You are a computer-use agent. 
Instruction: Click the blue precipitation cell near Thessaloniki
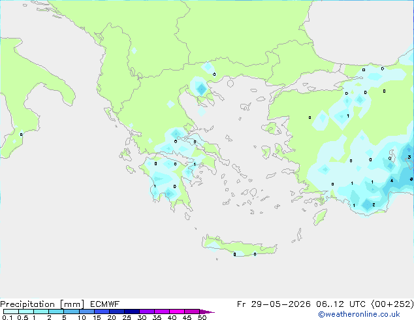(x=201, y=89)
